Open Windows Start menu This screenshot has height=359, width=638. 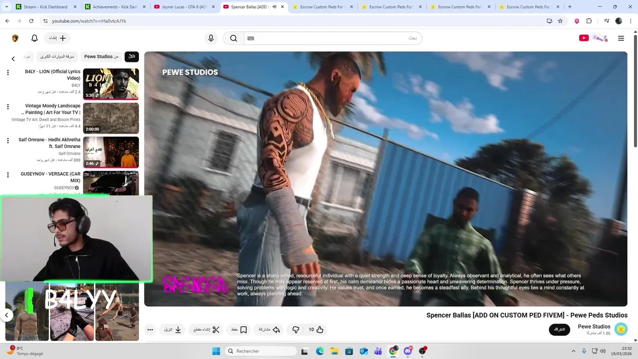[x=216, y=351]
